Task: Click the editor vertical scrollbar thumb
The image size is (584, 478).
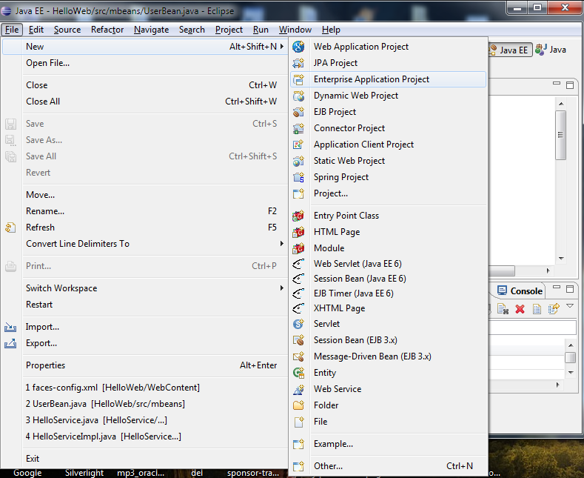Action: click(560, 135)
